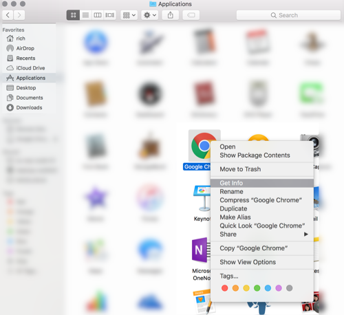
Task: Open the gear action dropdown
Action: click(x=150, y=15)
